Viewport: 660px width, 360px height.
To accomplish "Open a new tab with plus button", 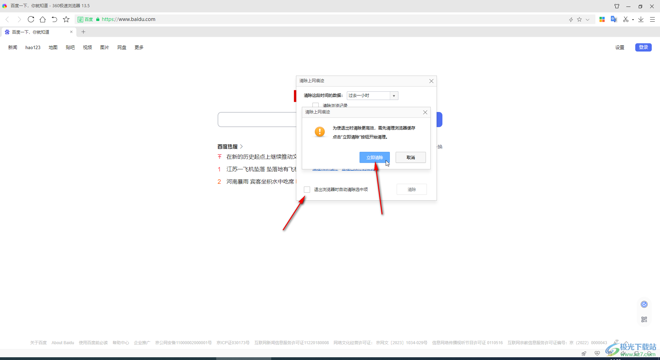I will pyautogui.click(x=83, y=32).
